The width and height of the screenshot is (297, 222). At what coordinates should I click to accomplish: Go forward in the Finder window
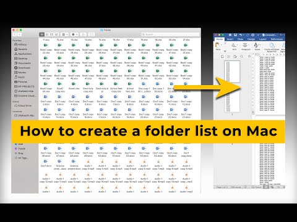pyautogui.click(x=19, y=35)
